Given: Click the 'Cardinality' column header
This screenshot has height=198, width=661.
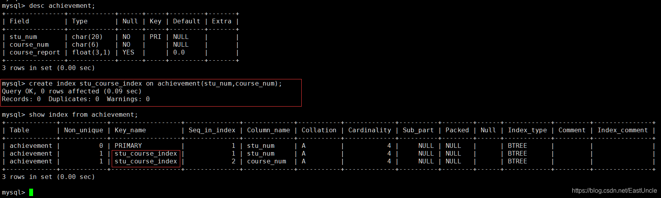Looking at the screenshot, I should pos(369,130).
